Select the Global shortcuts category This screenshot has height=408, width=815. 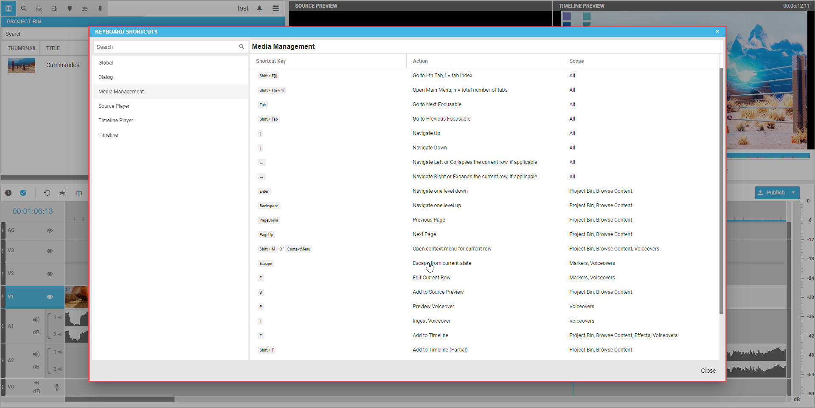pyautogui.click(x=106, y=63)
